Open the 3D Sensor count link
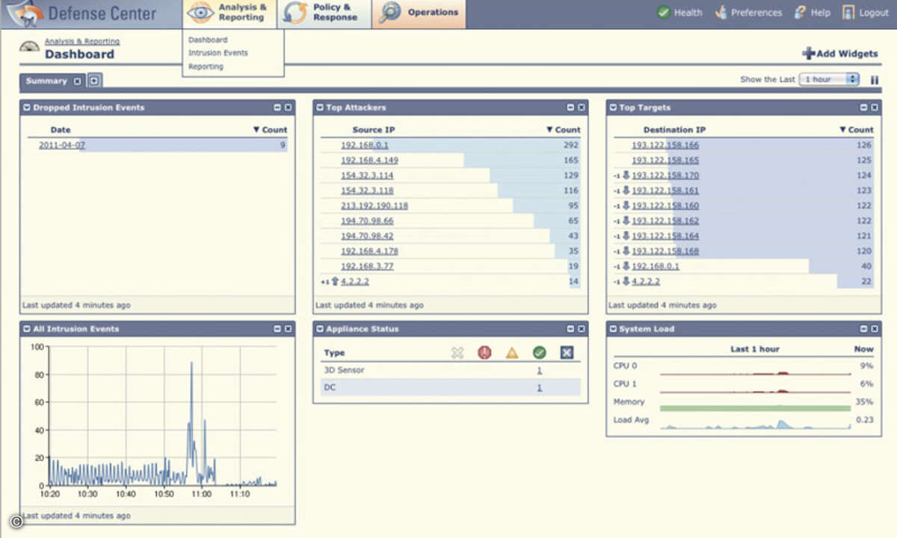897x538 pixels. click(x=539, y=370)
